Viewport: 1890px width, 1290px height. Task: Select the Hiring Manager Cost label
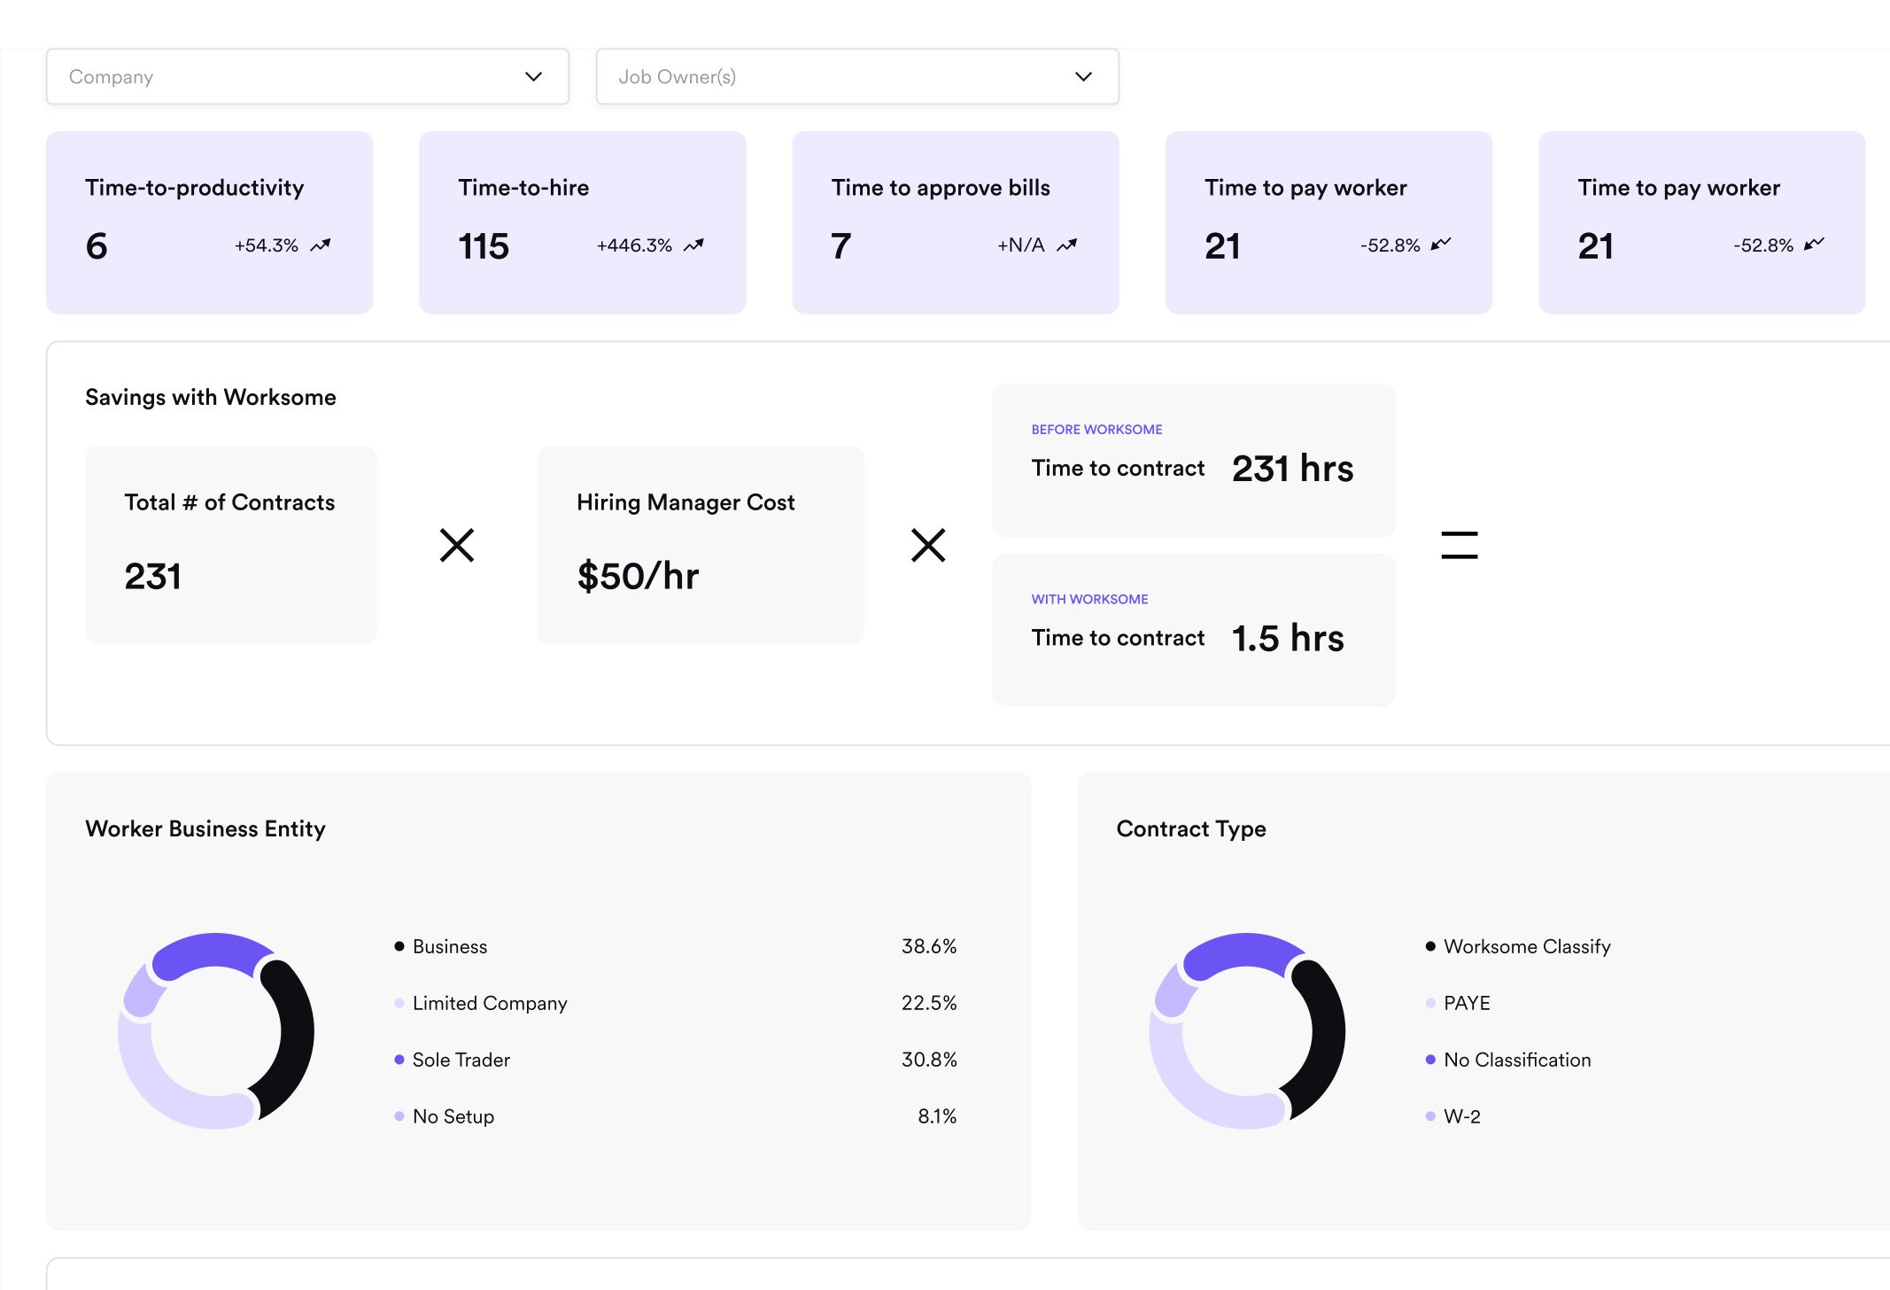pos(686,502)
